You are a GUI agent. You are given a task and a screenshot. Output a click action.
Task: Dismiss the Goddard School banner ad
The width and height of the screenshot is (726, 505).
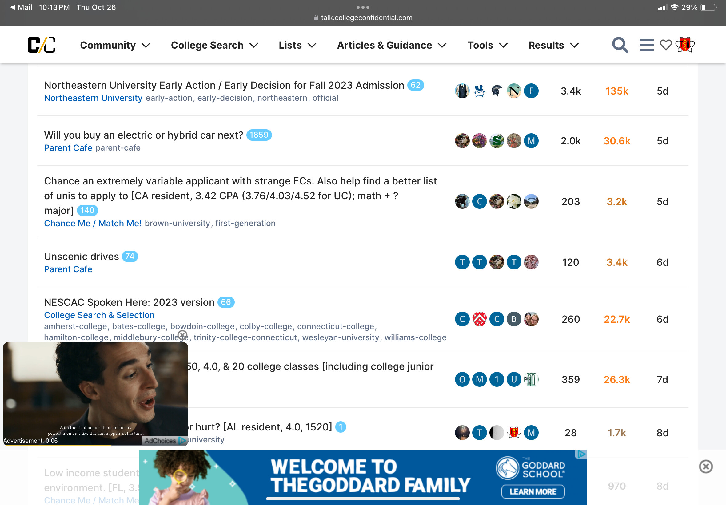click(705, 467)
